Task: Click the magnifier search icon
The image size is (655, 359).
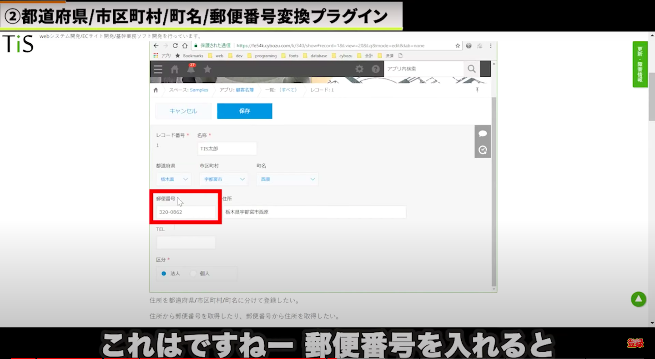Action: 471,69
